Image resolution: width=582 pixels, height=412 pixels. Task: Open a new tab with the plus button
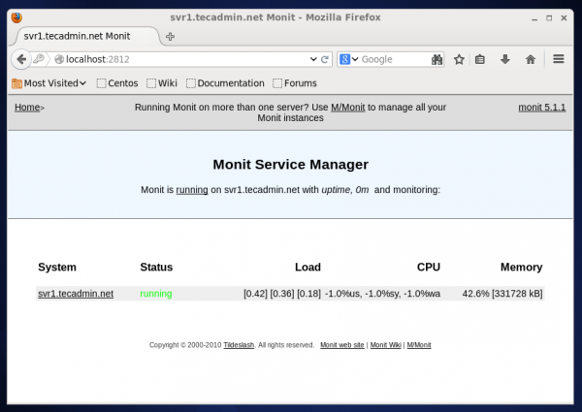click(x=171, y=36)
